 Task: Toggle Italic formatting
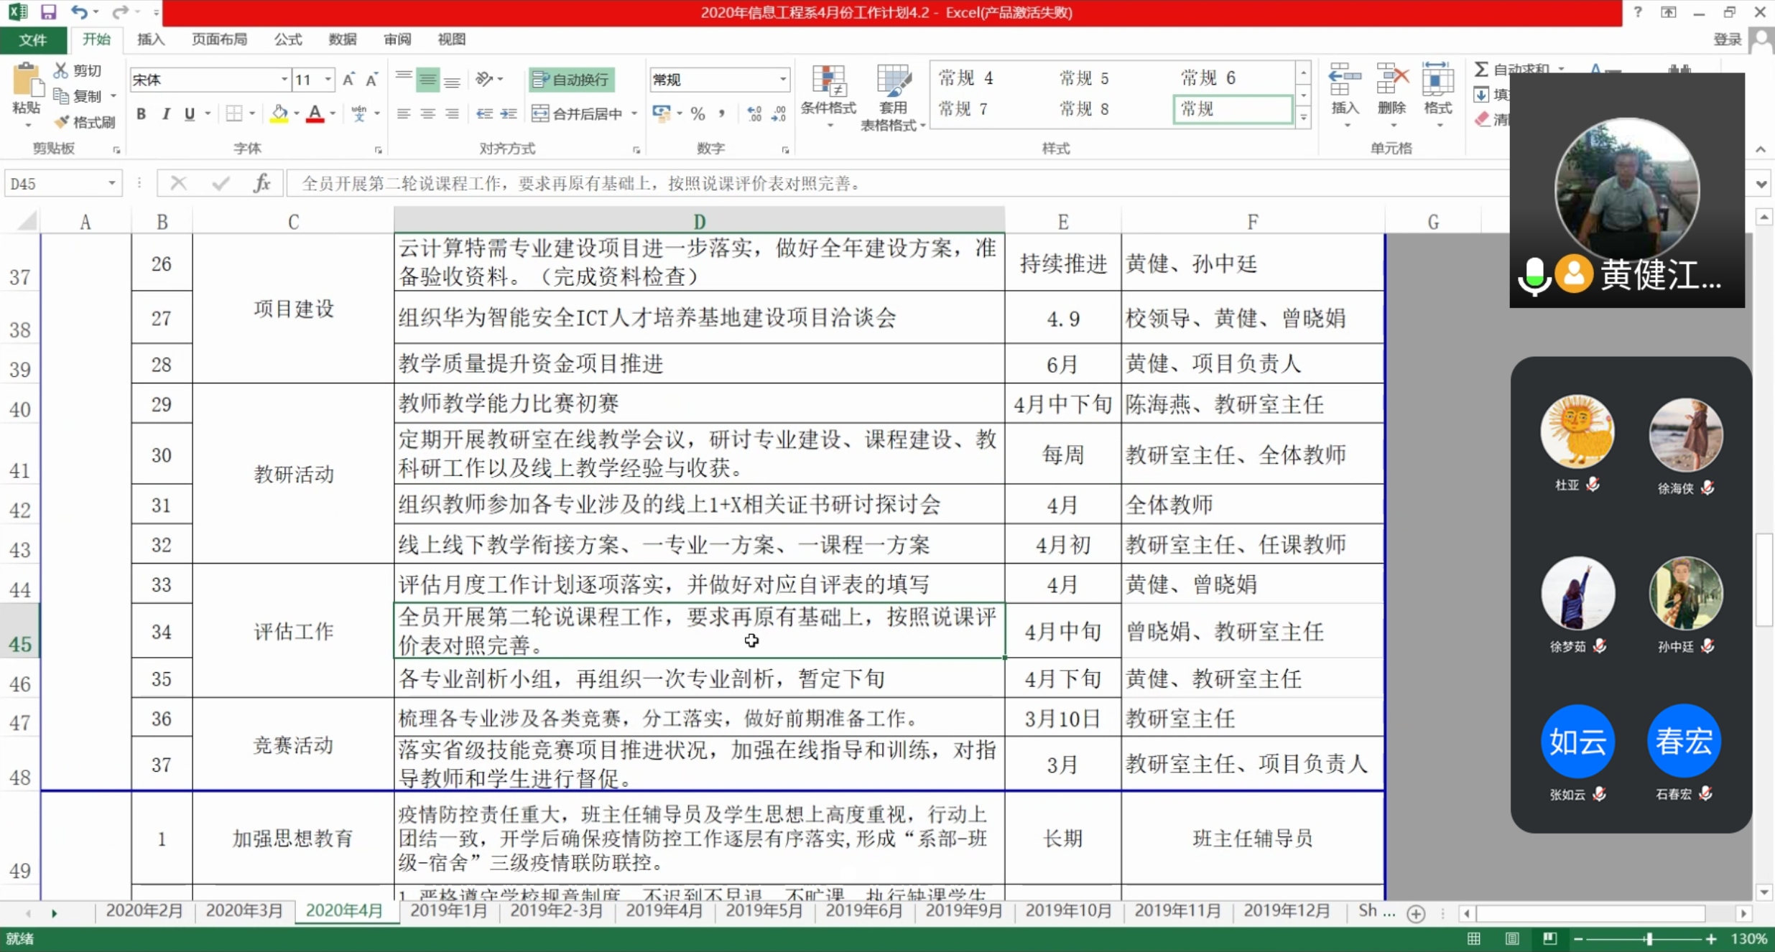pos(166,113)
